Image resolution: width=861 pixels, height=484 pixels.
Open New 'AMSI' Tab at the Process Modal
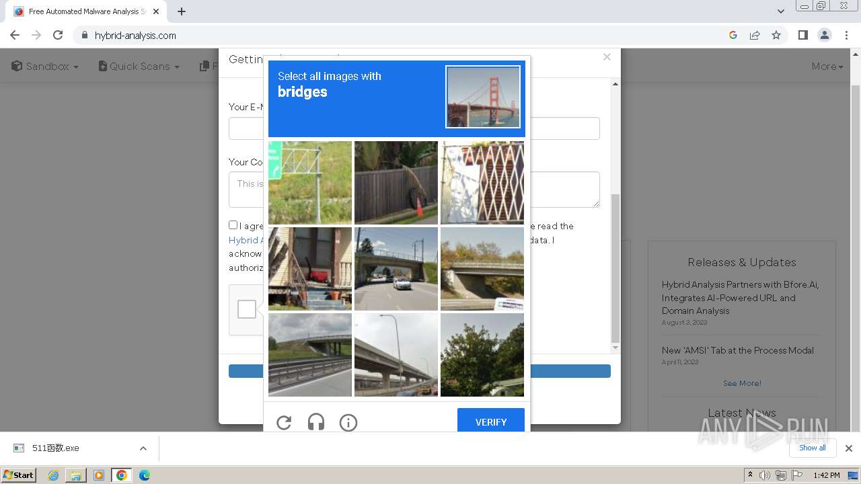[x=737, y=350]
